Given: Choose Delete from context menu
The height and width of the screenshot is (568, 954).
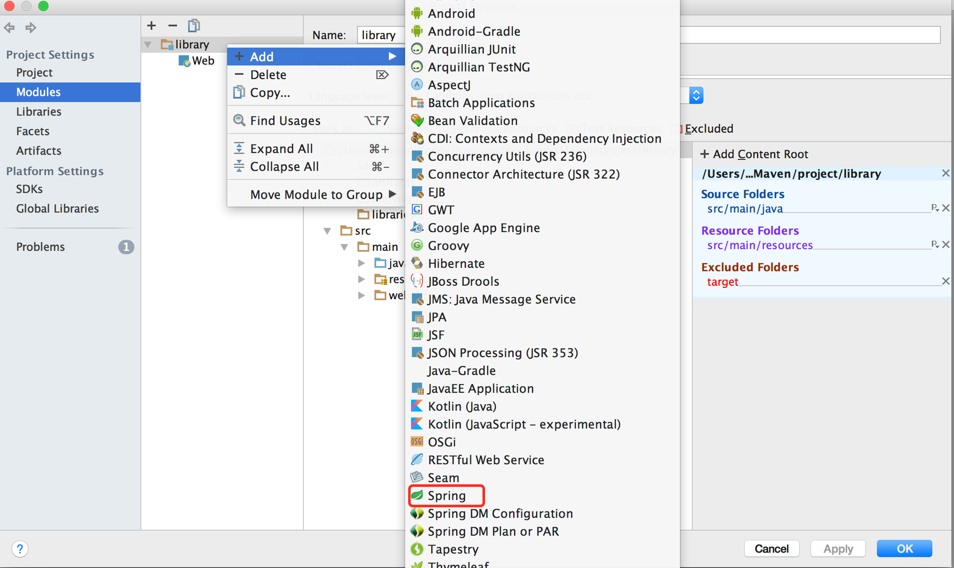Looking at the screenshot, I should (316, 75).
